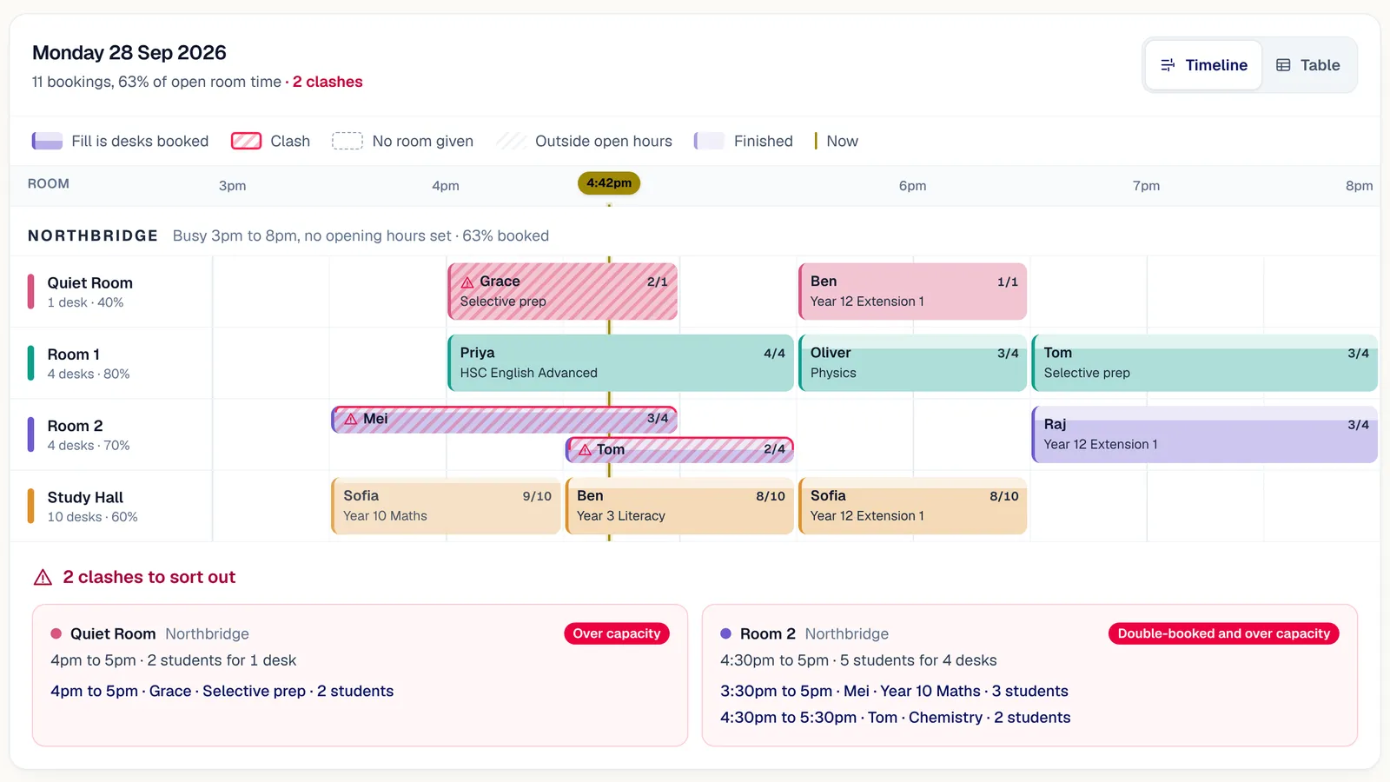Viewport: 1390px width, 782px height.
Task: Open Grace Selective prep clash detail link
Action: [x=222, y=691]
